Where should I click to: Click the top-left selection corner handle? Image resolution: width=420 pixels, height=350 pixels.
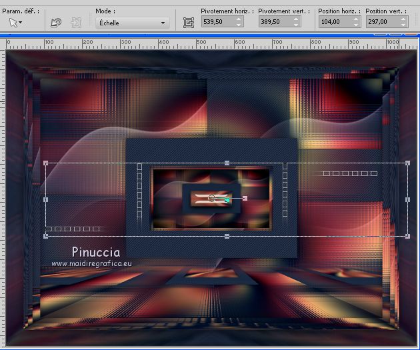[45, 163]
